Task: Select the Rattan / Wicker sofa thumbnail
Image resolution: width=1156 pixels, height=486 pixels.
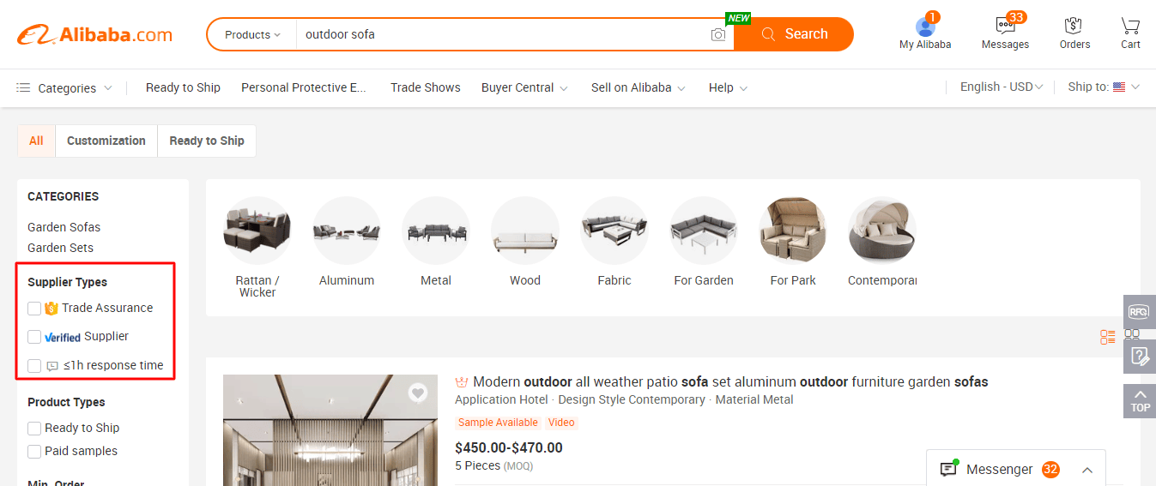Action: 257,244
